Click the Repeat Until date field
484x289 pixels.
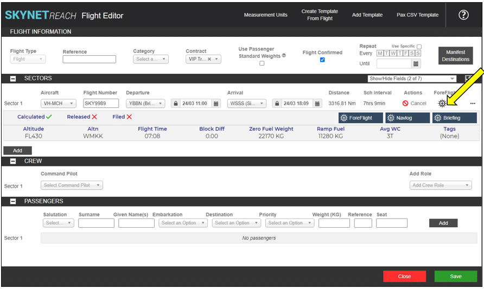tap(394, 64)
